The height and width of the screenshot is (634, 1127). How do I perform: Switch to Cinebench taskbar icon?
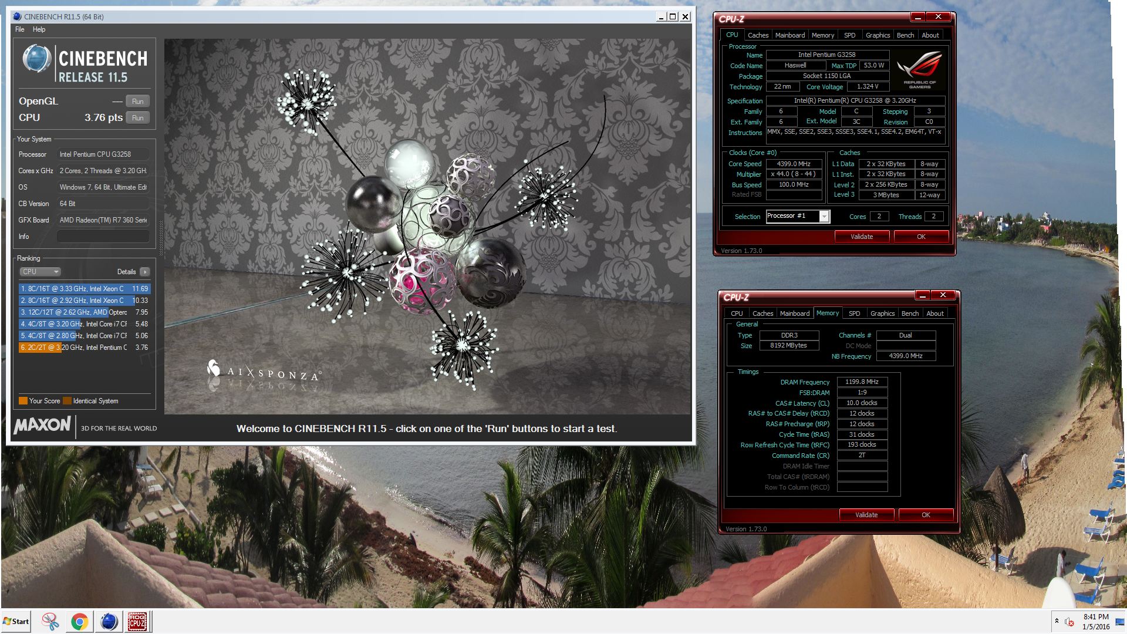click(109, 621)
